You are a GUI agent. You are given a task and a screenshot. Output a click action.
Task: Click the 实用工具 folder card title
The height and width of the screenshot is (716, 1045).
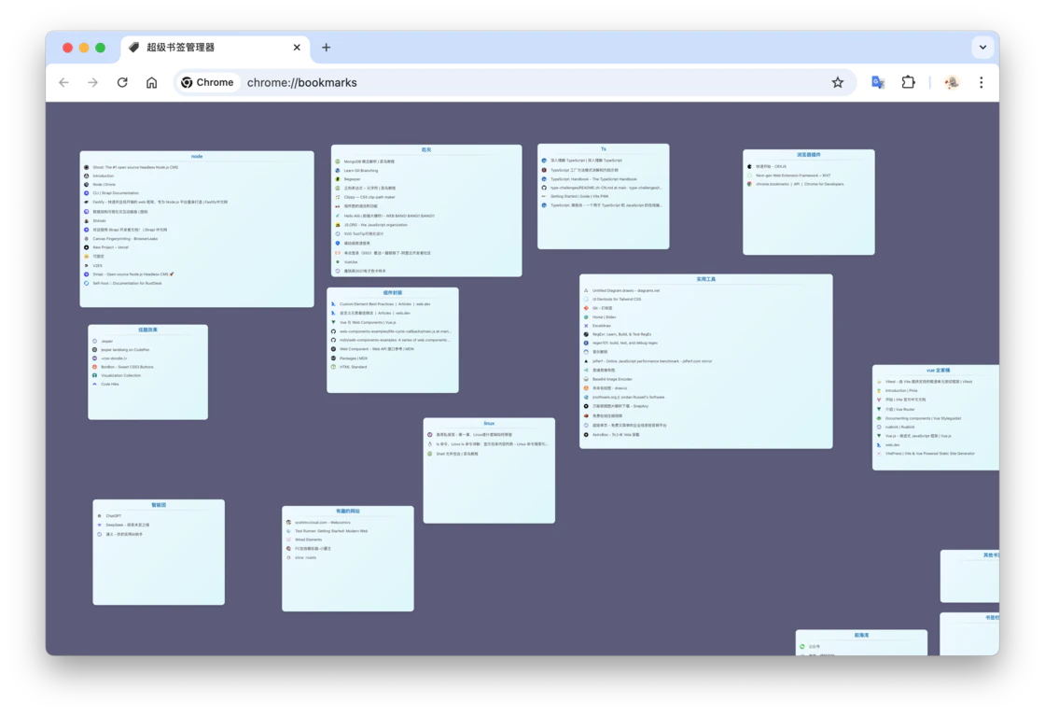(x=705, y=279)
